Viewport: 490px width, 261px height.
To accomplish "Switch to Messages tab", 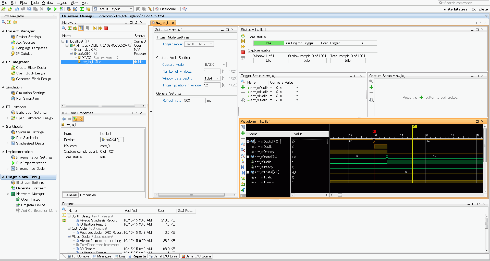I will tap(102, 256).
